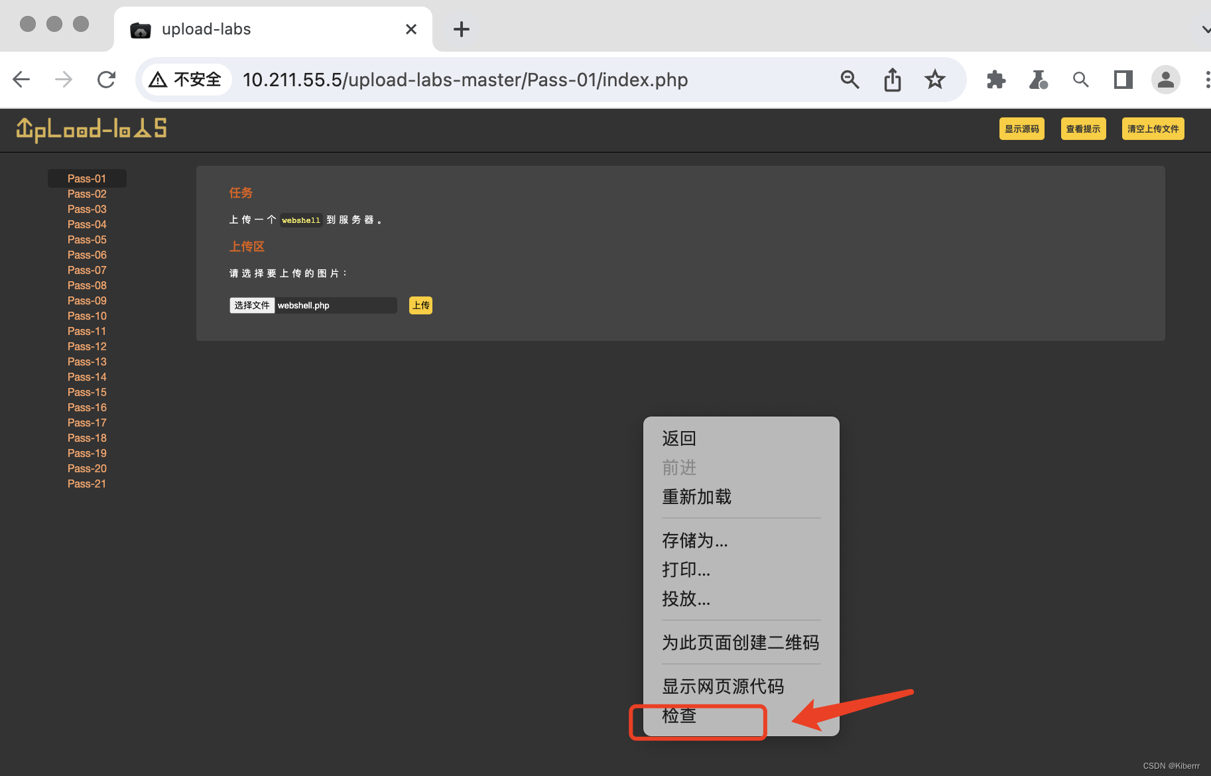
Task: Open Pass-12 in the sidebar
Action: coord(87,346)
